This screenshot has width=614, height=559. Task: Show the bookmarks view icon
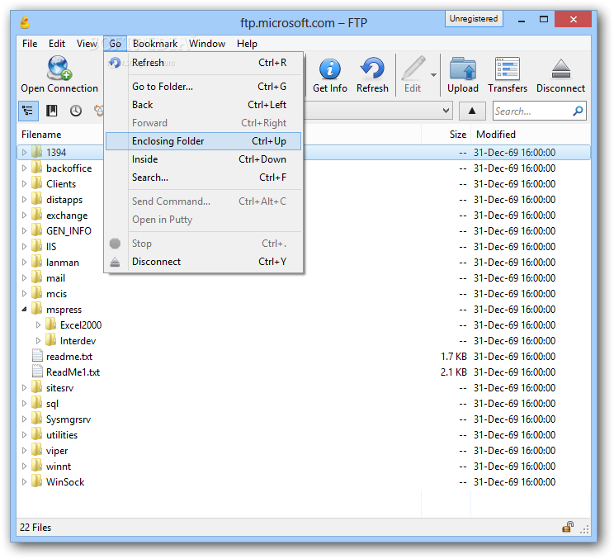pyautogui.click(x=52, y=111)
